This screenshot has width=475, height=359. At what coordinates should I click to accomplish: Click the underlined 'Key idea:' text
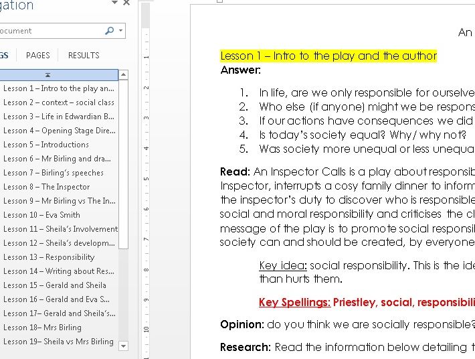click(x=283, y=265)
